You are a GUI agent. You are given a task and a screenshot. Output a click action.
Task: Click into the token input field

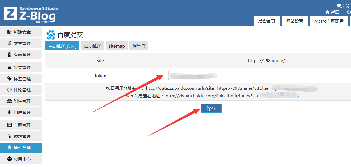coord(259,76)
